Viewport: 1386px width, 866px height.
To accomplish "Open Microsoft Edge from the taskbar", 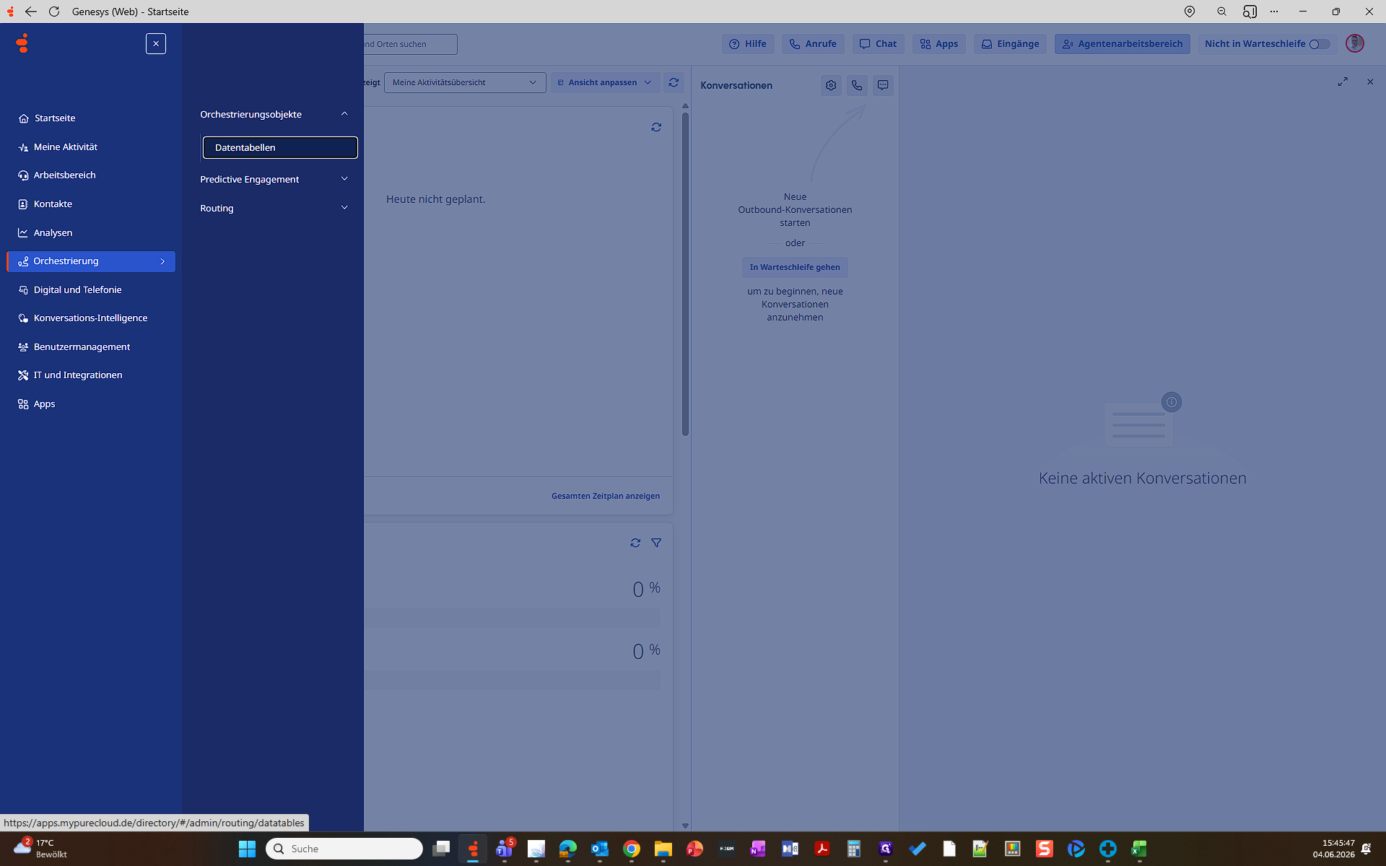I will 568,849.
